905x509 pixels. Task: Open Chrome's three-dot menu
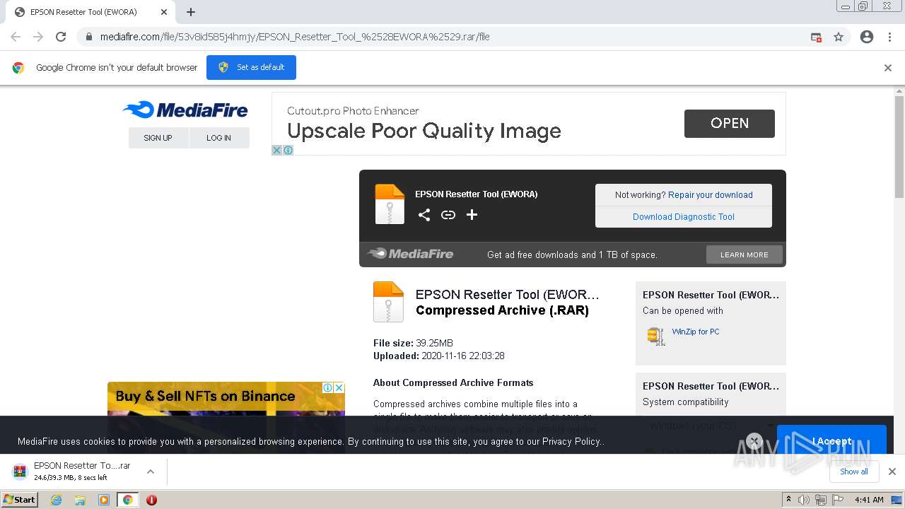(889, 37)
